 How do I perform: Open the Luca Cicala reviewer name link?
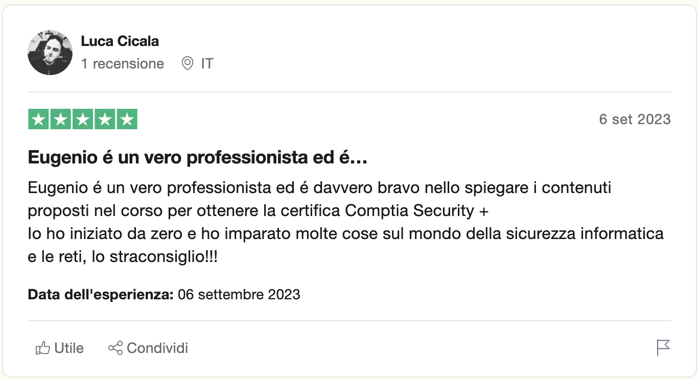point(120,41)
